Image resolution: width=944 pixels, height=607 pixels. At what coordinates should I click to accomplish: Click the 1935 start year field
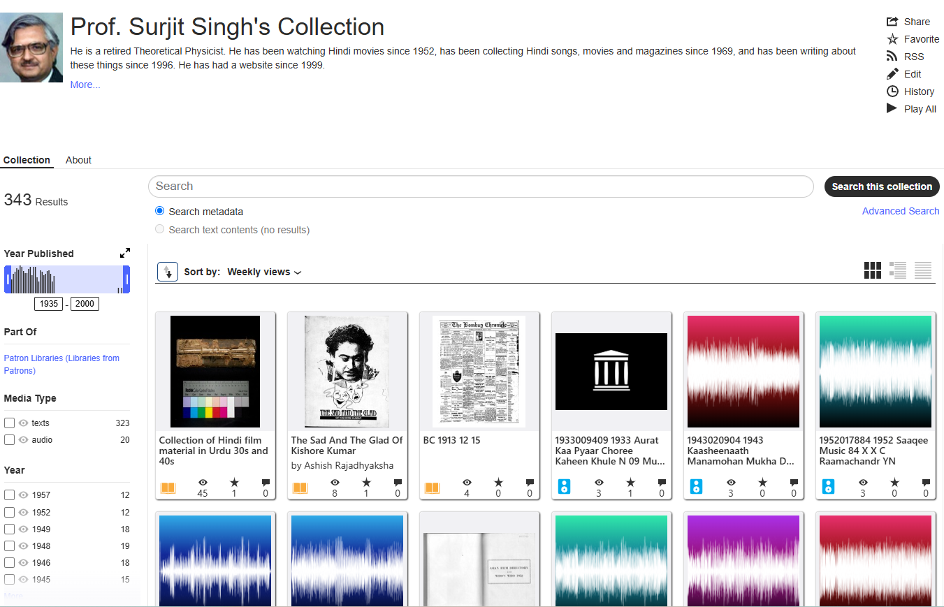point(49,304)
